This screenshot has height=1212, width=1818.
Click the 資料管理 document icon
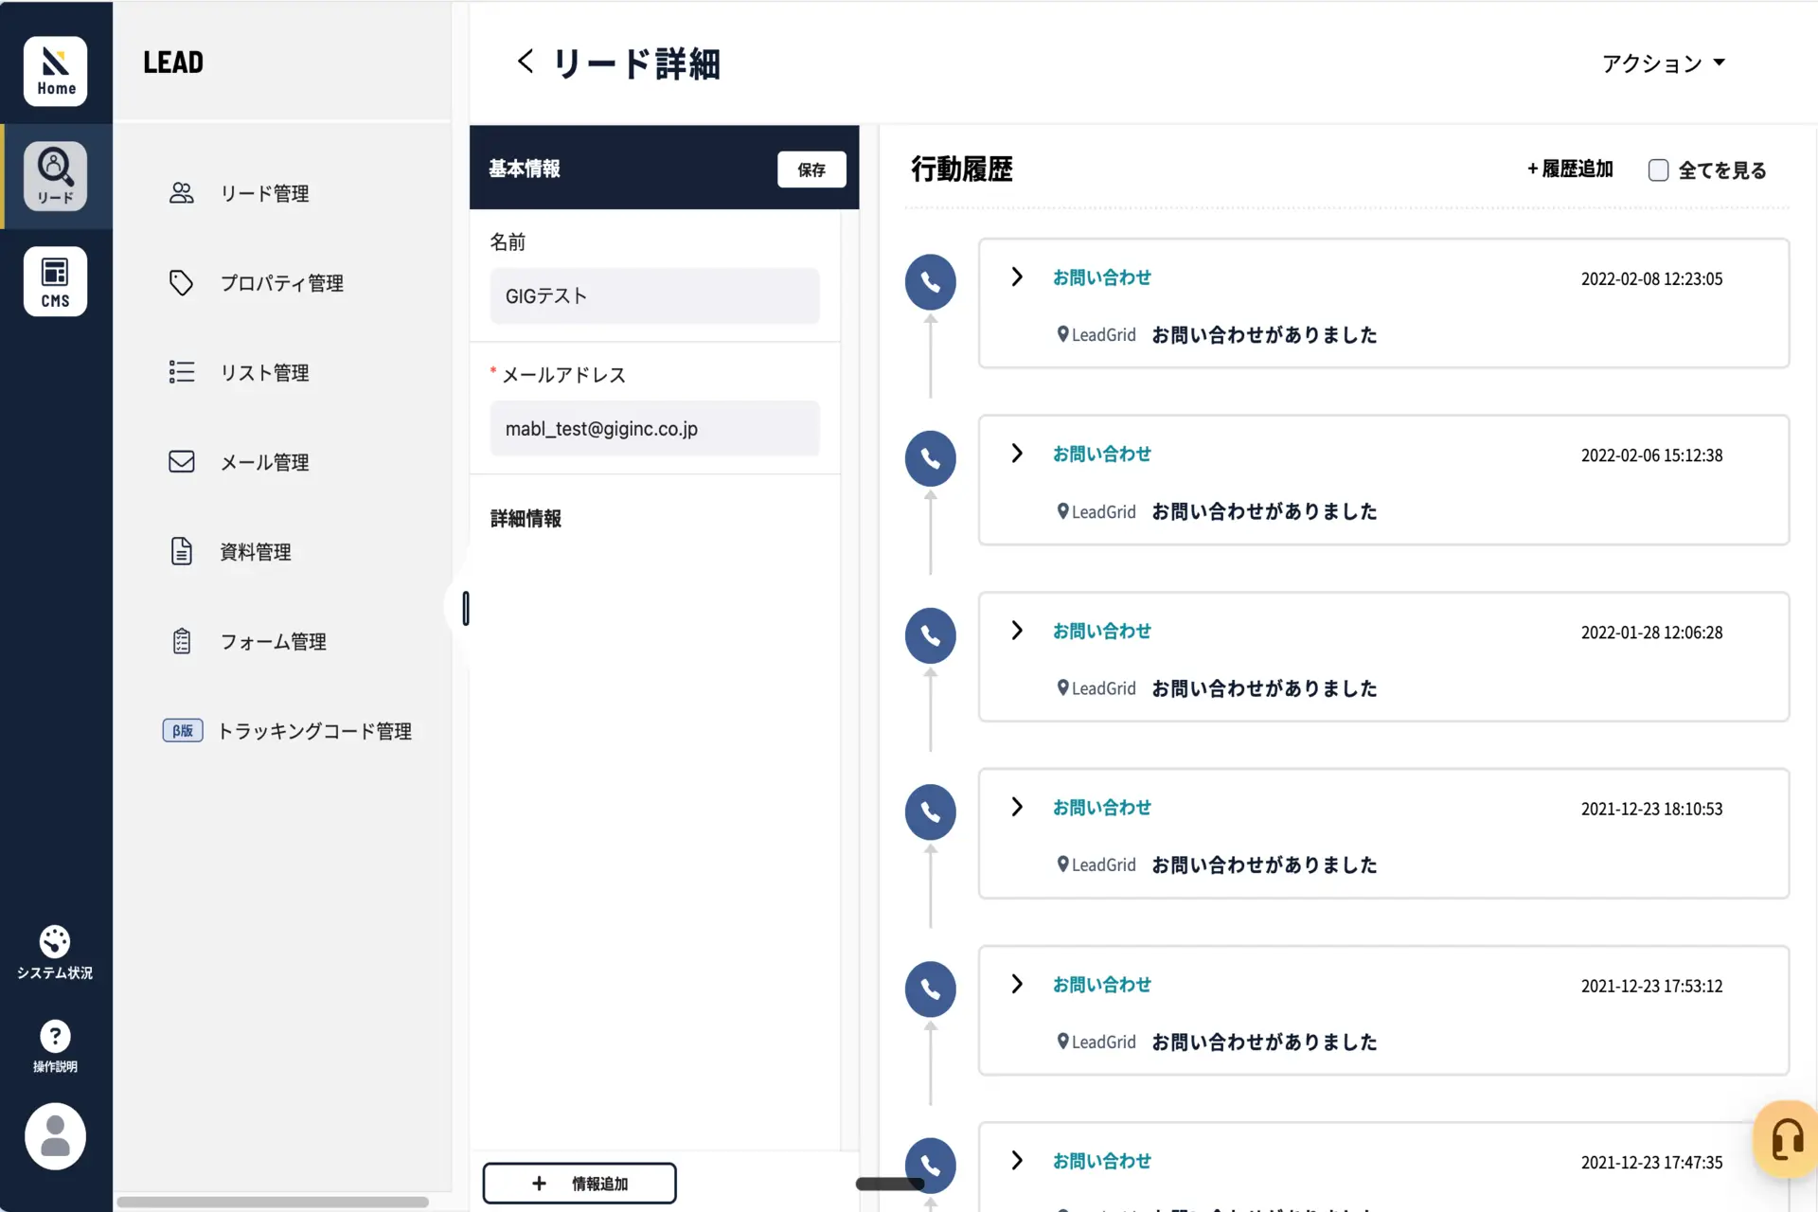click(181, 551)
